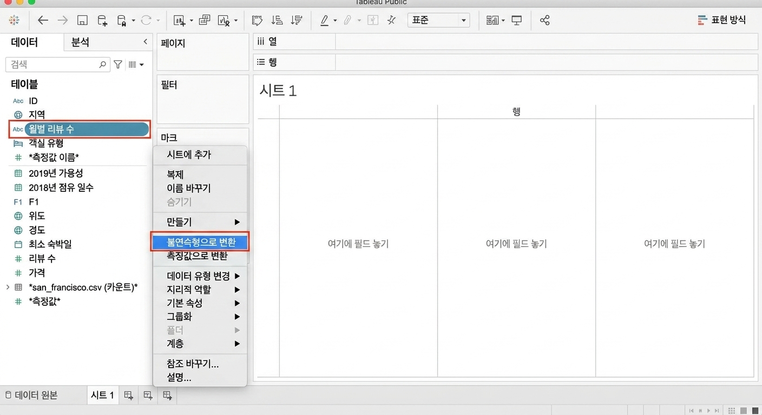Image resolution: width=762 pixels, height=415 pixels.
Task: Select 참조 바꾸기... menu entry
Action: click(200, 364)
